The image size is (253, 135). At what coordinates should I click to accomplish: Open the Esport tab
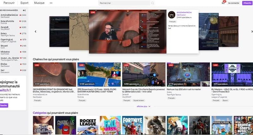coord(25,3)
